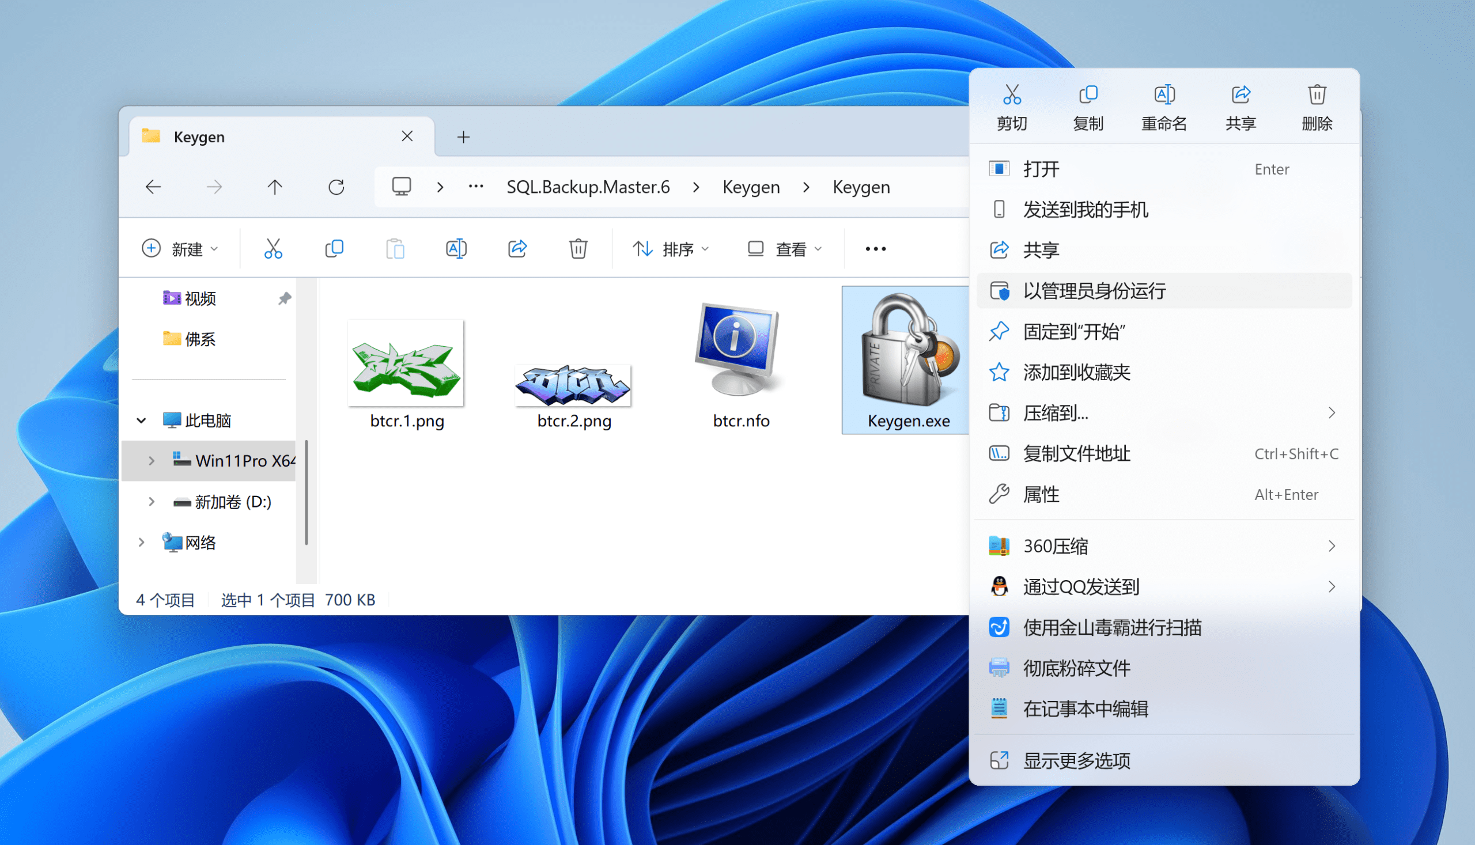The width and height of the screenshot is (1475, 845).
Task: Click the 新建 button
Action: click(180, 249)
